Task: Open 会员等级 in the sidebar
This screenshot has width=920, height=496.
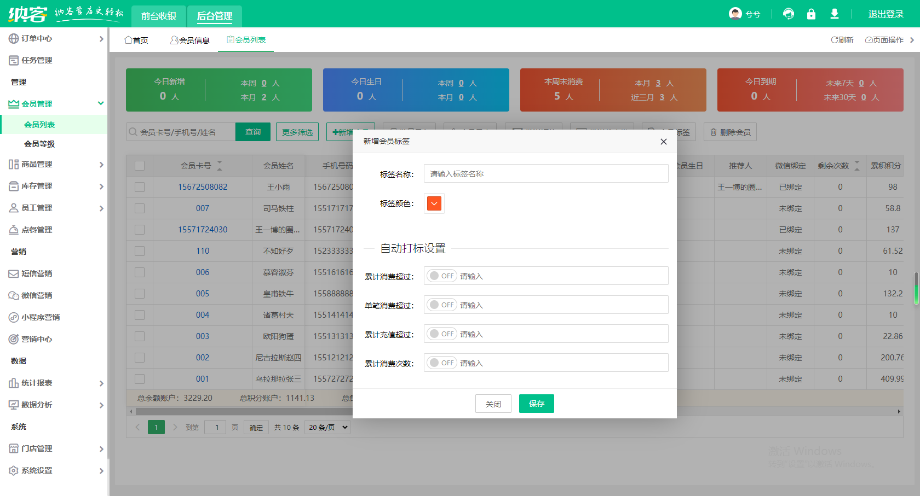Action: point(39,144)
